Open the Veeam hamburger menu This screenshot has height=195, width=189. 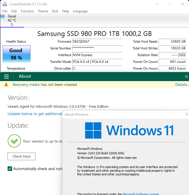pos(6,77)
